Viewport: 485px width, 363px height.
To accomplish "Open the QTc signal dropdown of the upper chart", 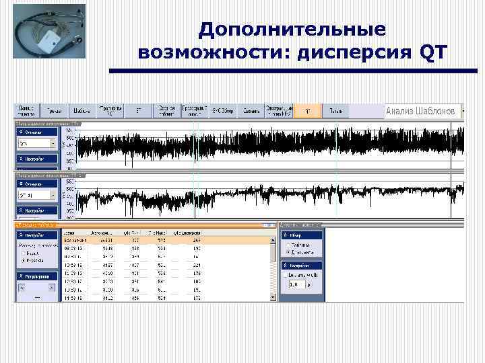I will click(x=53, y=144).
